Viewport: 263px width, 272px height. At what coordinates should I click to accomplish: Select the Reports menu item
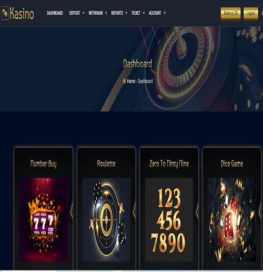pyautogui.click(x=117, y=13)
